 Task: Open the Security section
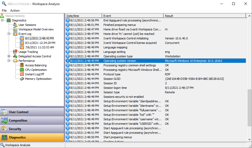pos(32,129)
